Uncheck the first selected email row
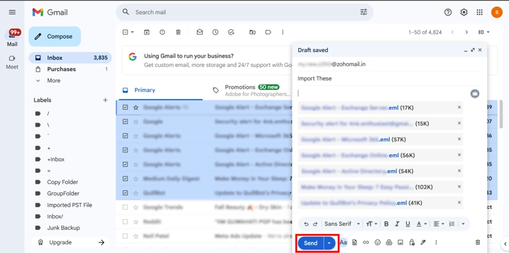 click(x=126, y=108)
